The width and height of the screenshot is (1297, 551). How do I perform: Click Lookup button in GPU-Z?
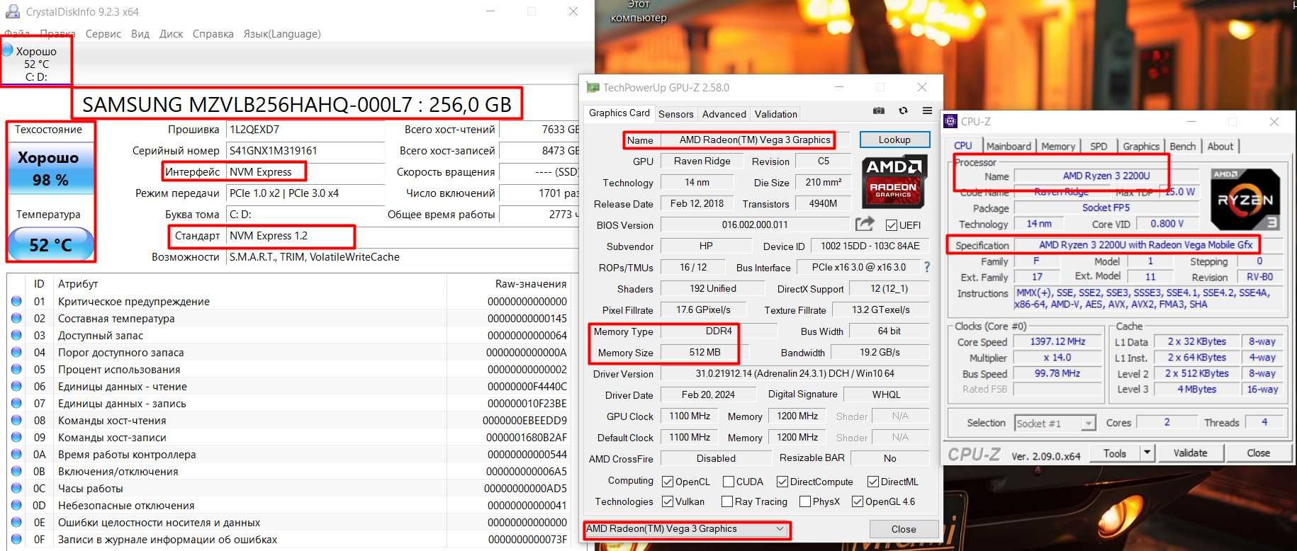(x=894, y=140)
